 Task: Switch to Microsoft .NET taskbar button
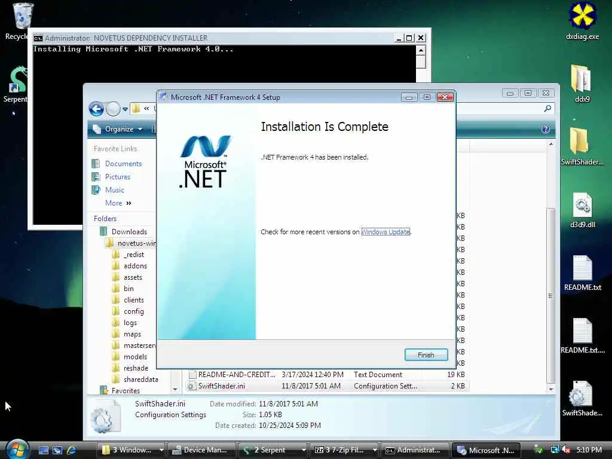[x=486, y=450]
